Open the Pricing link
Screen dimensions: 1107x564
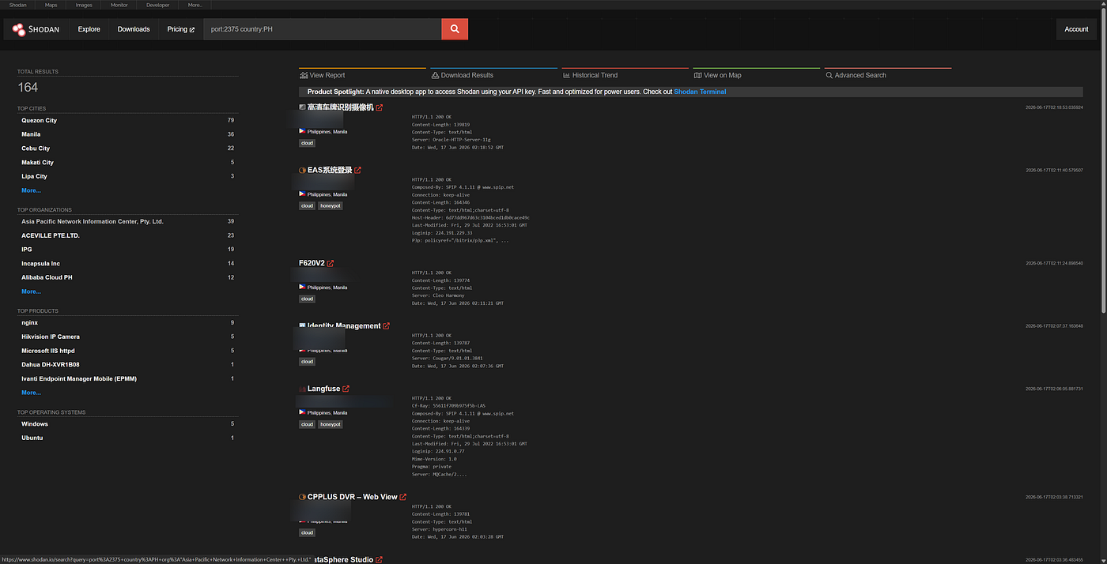[x=180, y=29]
